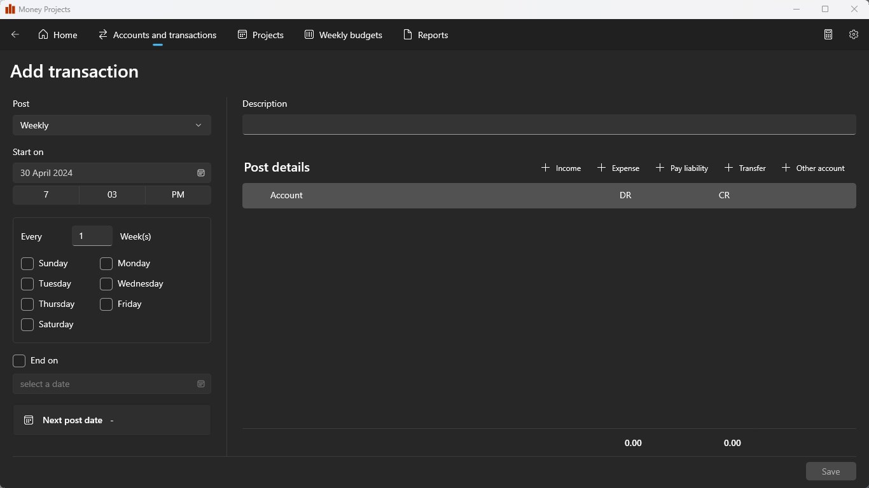Viewport: 869px width, 488px height.
Task: Tick the End on checkbox
Action: coord(19,360)
